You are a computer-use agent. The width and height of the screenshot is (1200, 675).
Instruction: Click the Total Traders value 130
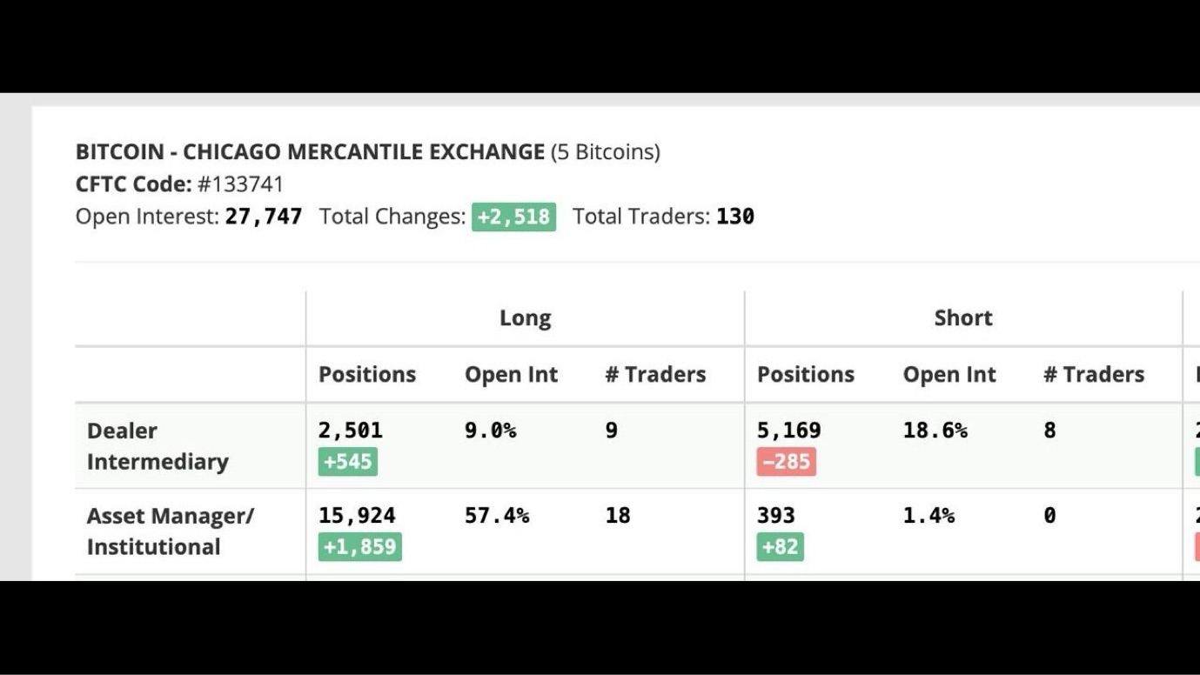tap(735, 217)
